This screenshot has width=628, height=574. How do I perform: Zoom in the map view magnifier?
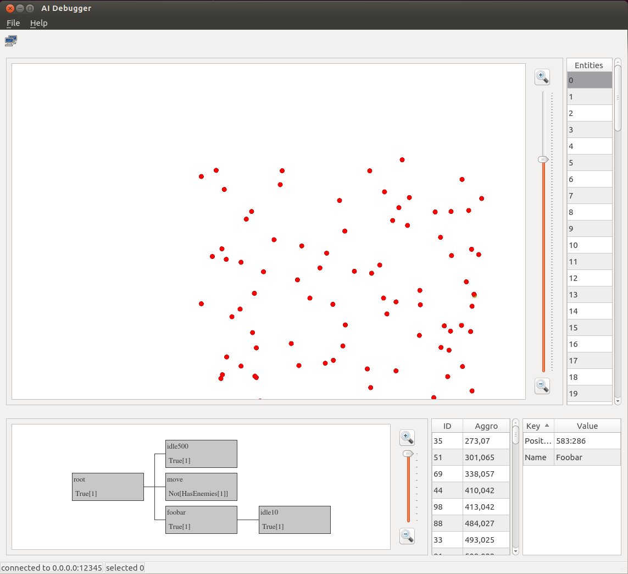point(542,77)
